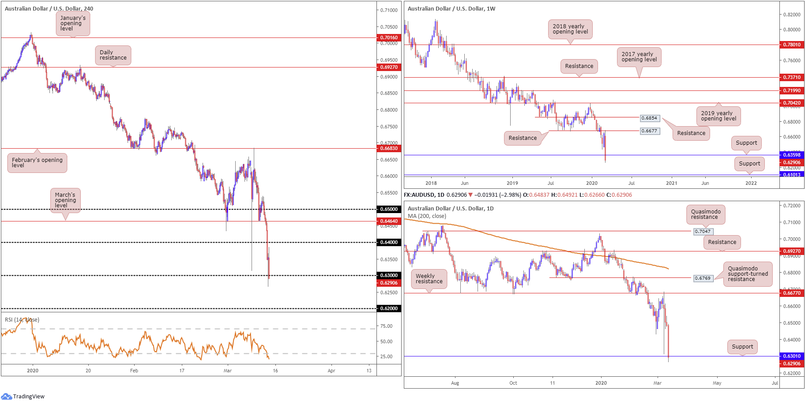Click the 0.64000 round-number label
This screenshot has width=805, height=401.
tap(389, 242)
